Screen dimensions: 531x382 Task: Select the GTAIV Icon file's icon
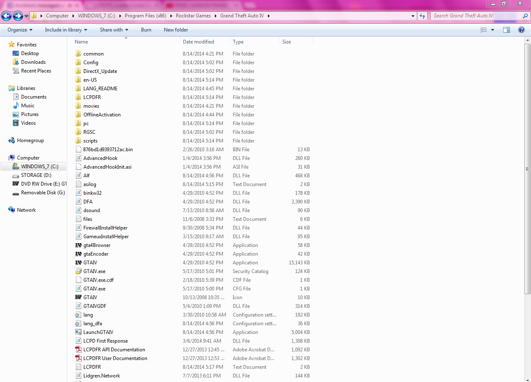coord(78,297)
